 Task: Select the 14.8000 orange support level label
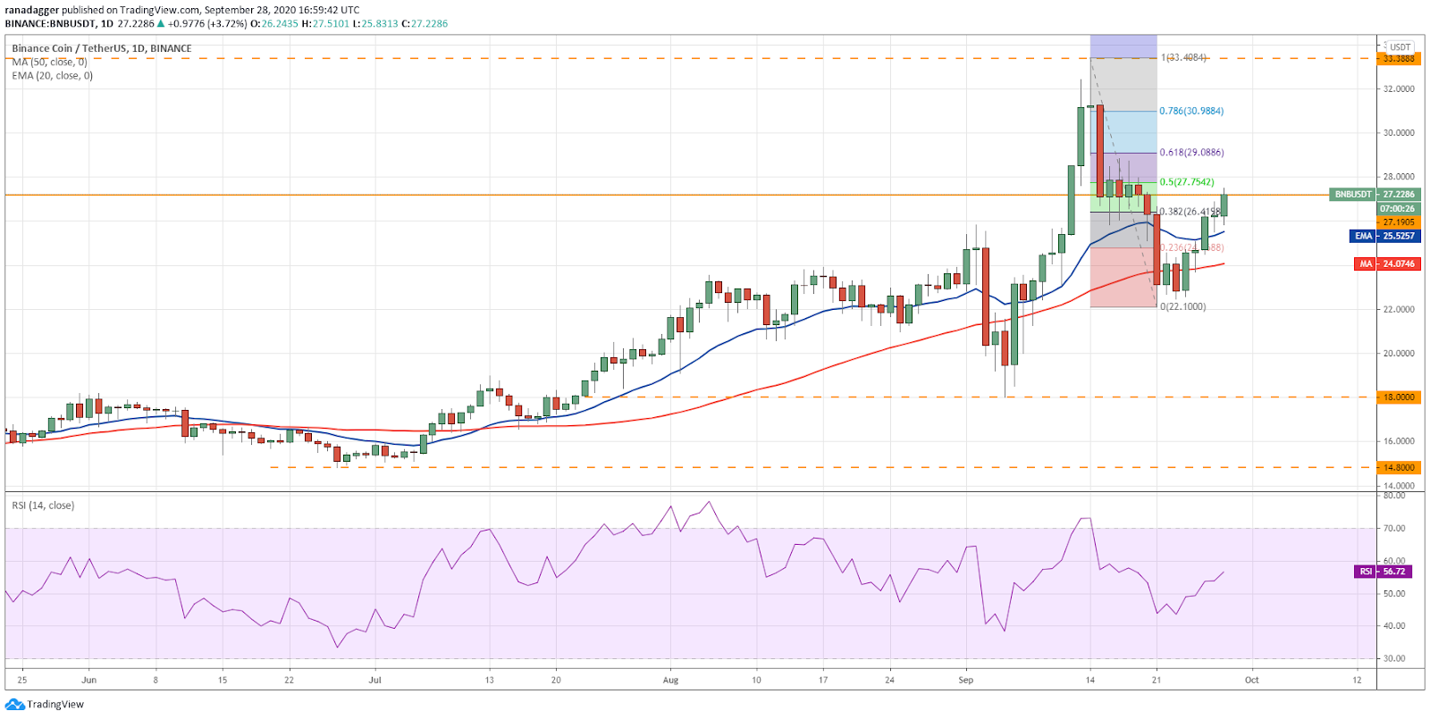click(1398, 467)
